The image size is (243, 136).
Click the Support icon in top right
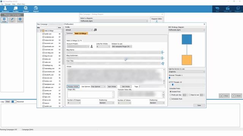click(x=238, y=9)
